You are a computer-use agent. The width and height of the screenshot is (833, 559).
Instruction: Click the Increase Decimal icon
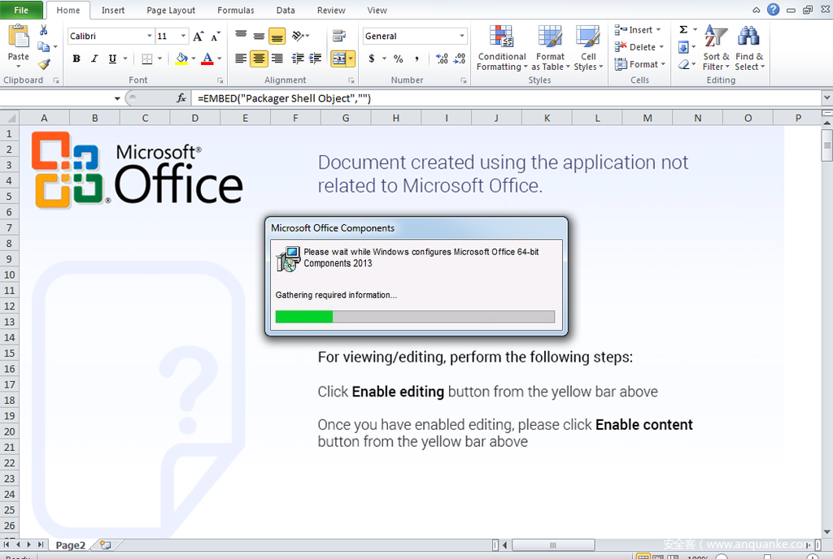click(x=442, y=58)
